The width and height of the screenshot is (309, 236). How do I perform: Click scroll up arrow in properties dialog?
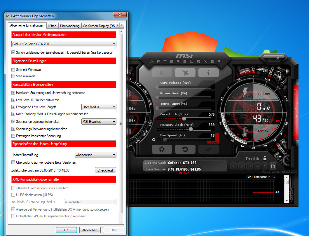click(121, 32)
